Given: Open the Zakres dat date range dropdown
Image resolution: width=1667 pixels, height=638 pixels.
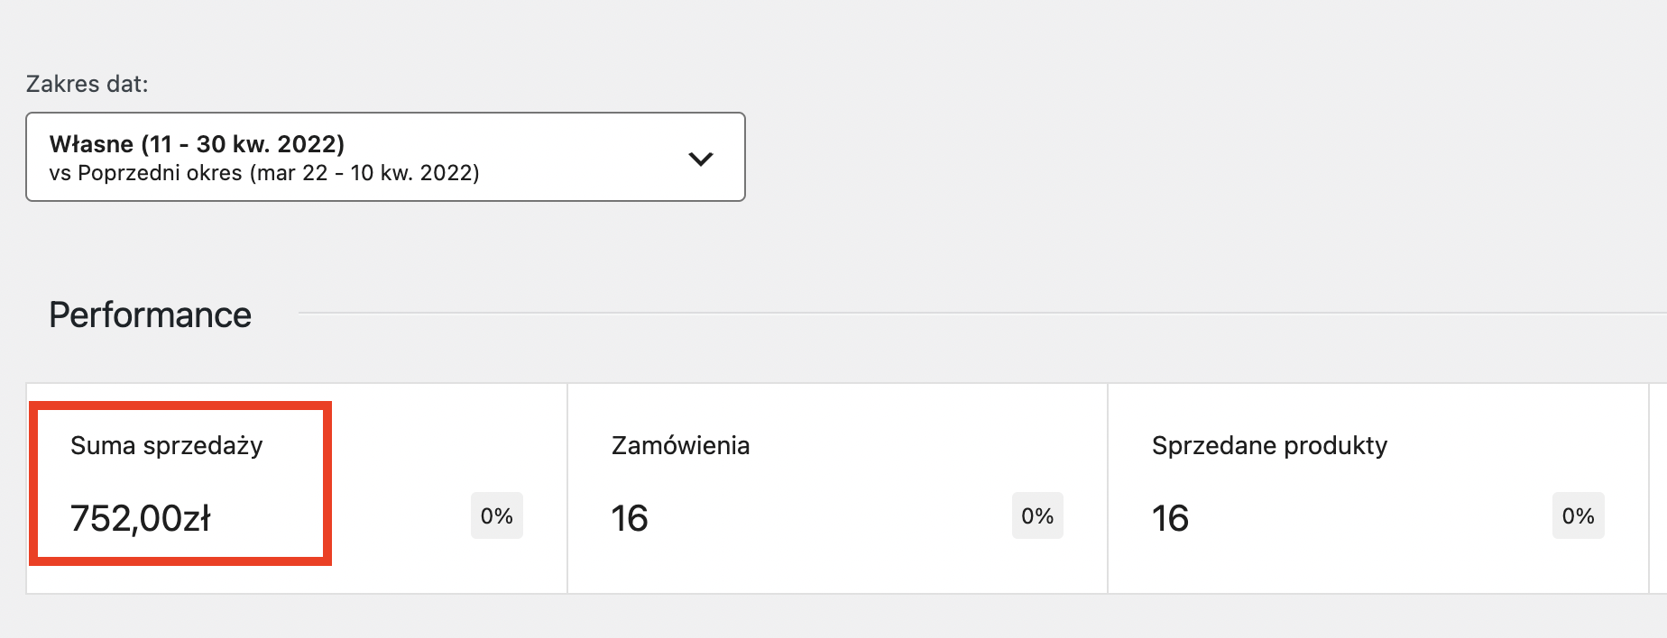Looking at the screenshot, I should [385, 157].
